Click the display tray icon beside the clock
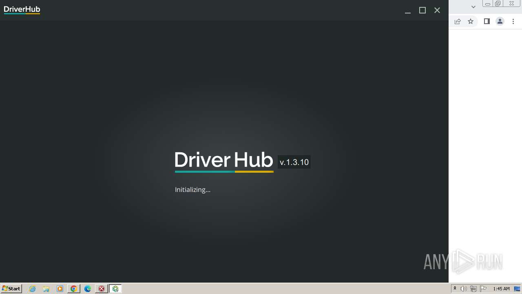 (x=517, y=289)
